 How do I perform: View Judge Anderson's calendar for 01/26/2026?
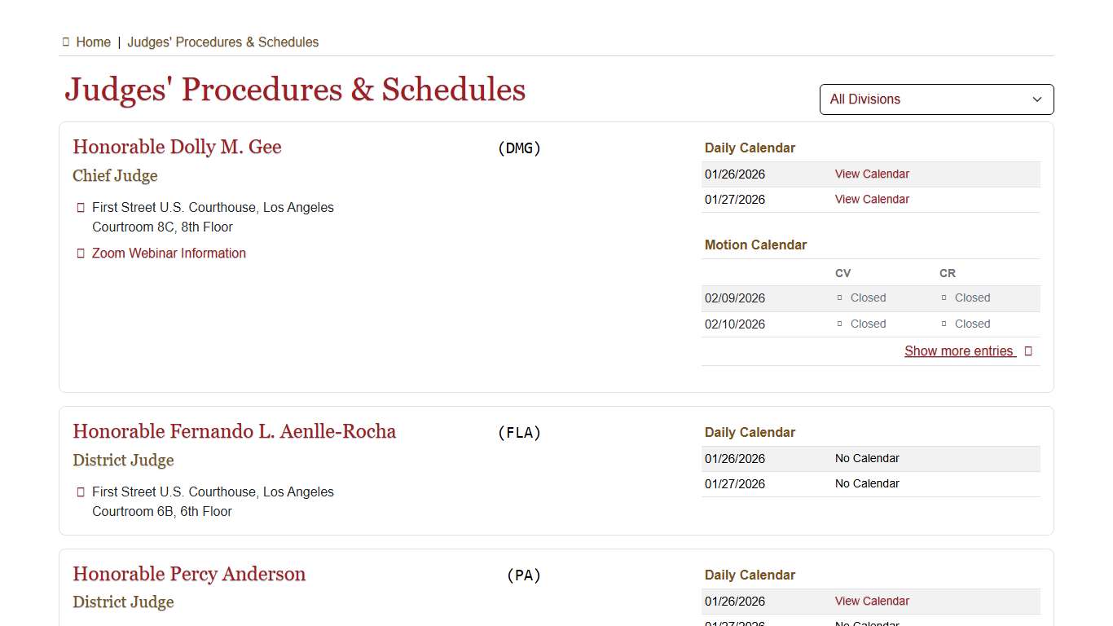(872, 602)
